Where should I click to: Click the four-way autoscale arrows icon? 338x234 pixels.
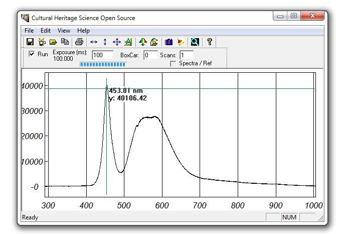(x=117, y=42)
